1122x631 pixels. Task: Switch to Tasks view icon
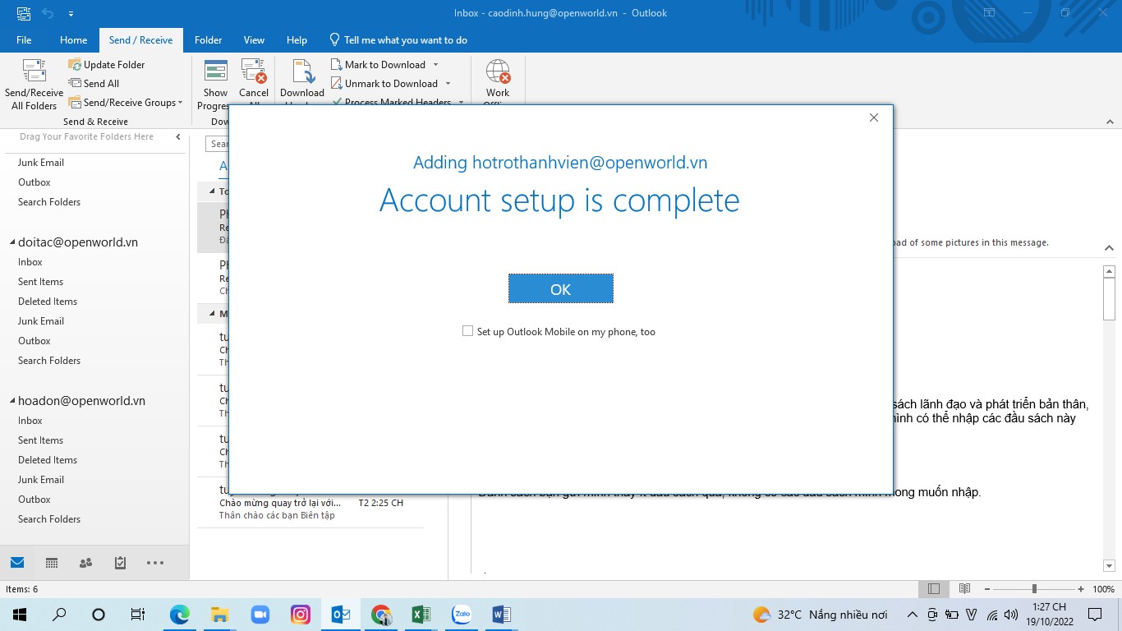coord(120,563)
